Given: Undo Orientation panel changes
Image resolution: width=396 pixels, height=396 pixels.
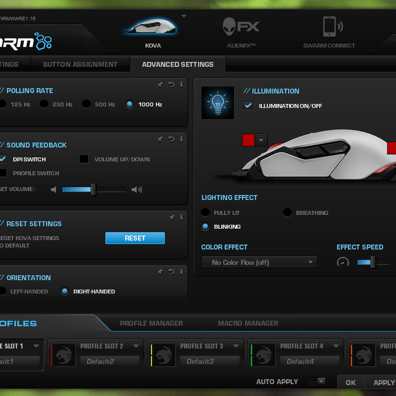Looking at the screenshot, I should click(172, 272).
